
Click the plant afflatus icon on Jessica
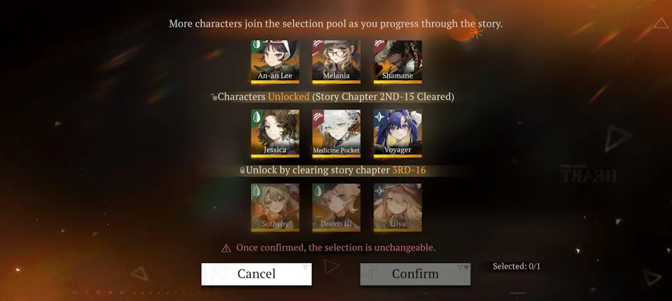(x=257, y=117)
